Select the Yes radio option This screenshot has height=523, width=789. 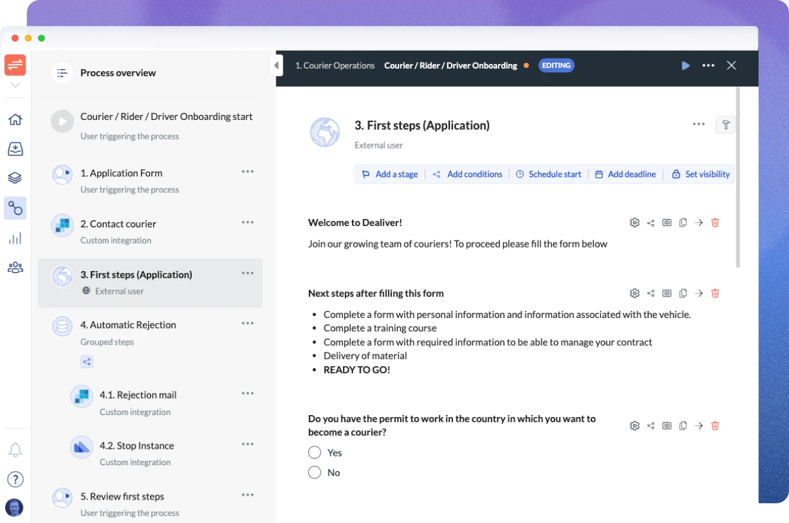pyautogui.click(x=314, y=453)
